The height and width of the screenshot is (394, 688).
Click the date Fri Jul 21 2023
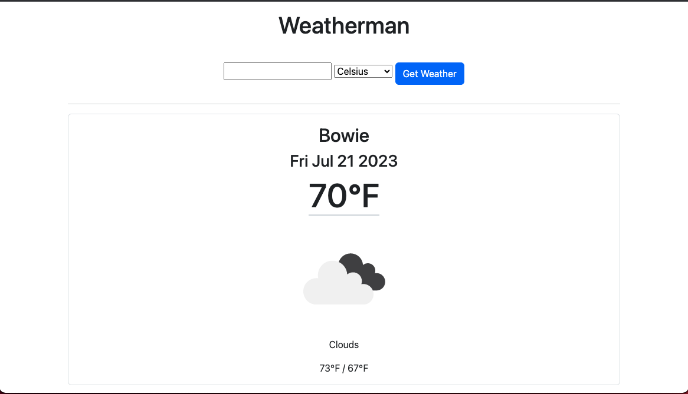pyautogui.click(x=344, y=161)
